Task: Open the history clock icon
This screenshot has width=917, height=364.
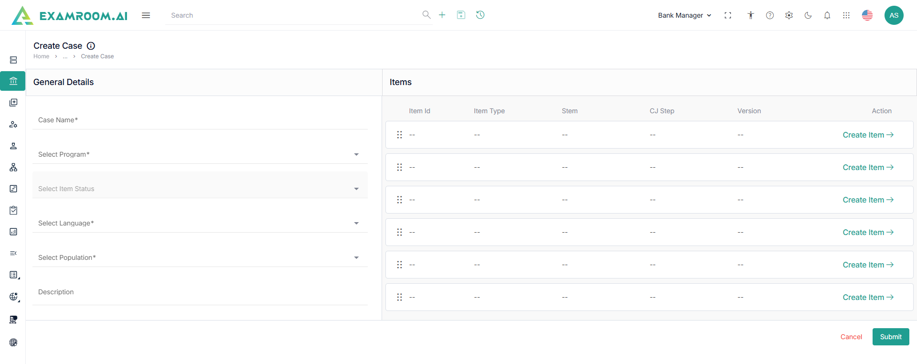Action: point(480,15)
